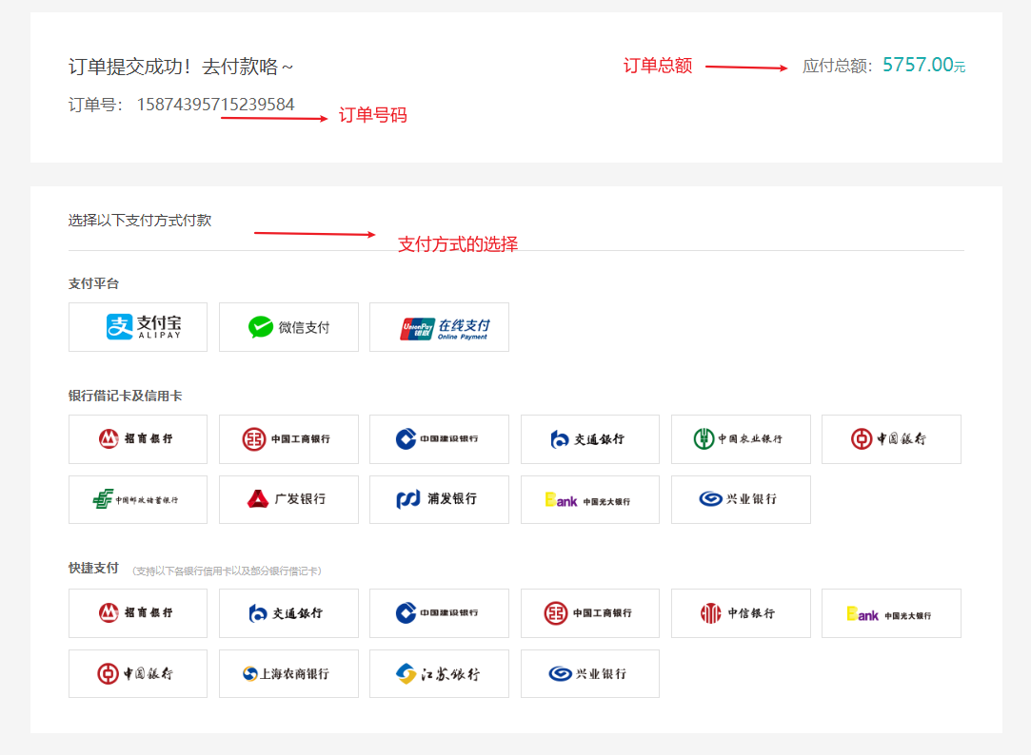
Task: Click the 选择以下支付方式付款 heading
Action: point(140,221)
